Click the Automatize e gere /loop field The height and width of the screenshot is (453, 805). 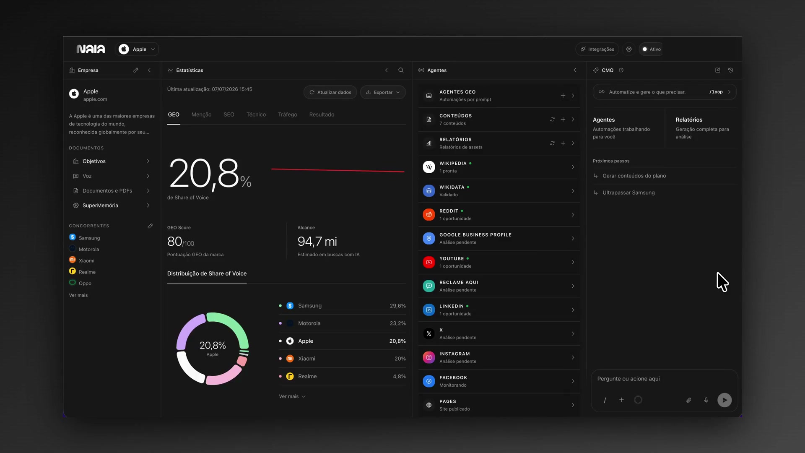[665, 92]
